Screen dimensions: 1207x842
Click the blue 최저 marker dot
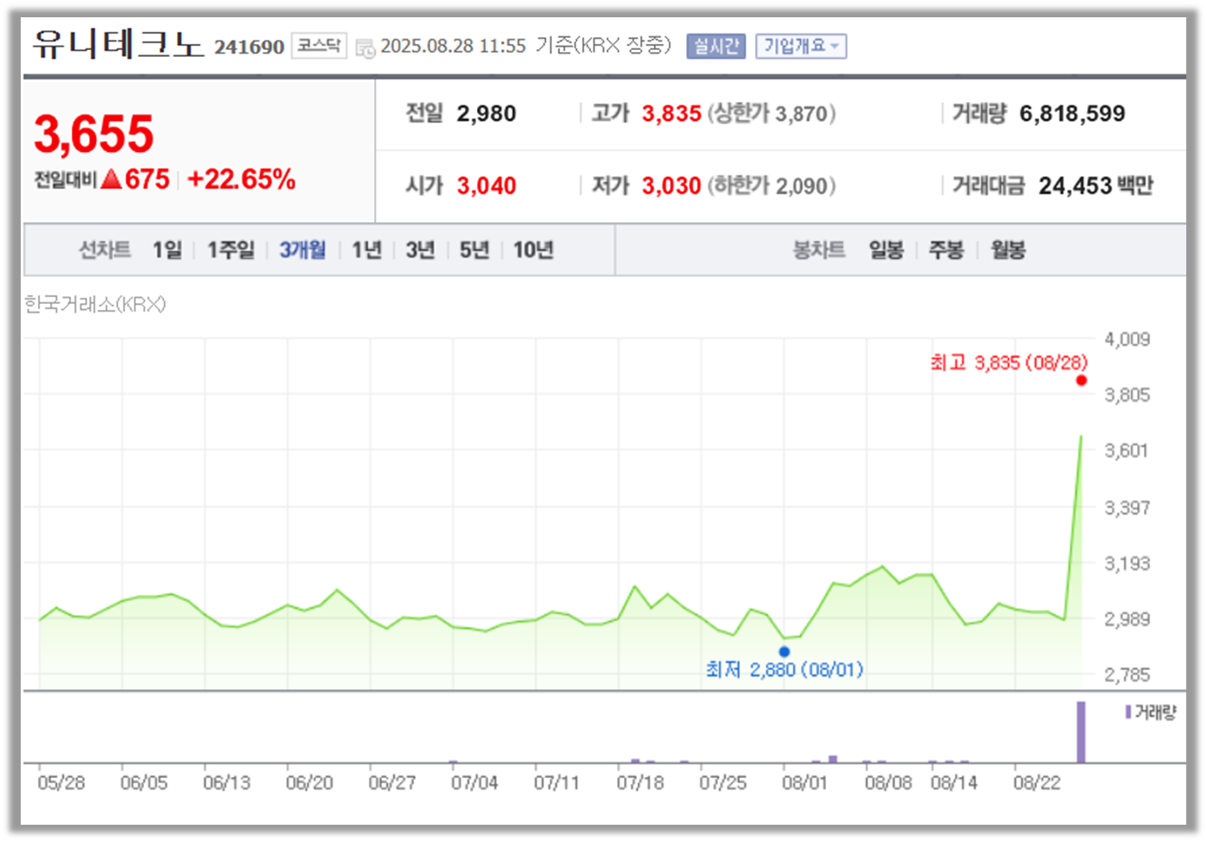pos(785,652)
